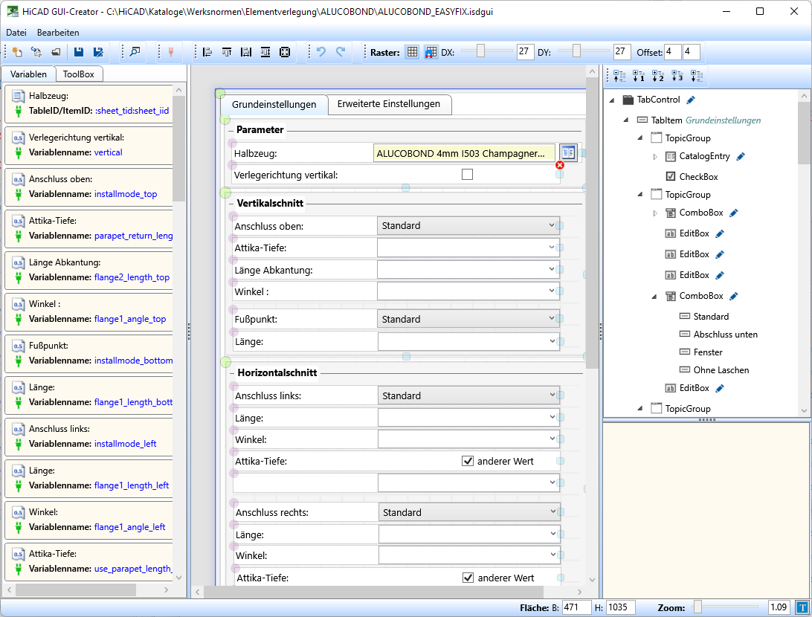Uncheck 'anderer Wert' under Anschluss links
The width and height of the screenshot is (812, 617).
(x=468, y=461)
